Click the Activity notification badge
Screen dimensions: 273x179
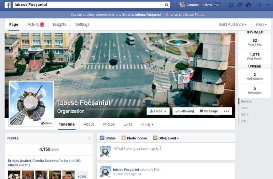[x=42, y=25]
